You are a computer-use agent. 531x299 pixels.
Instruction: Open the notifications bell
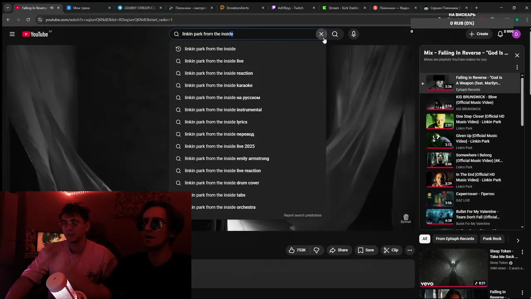(500, 34)
